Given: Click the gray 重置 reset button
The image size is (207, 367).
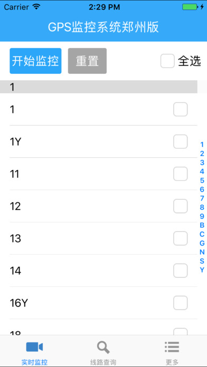Looking at the screenshot, I should (x=87, y=61).
